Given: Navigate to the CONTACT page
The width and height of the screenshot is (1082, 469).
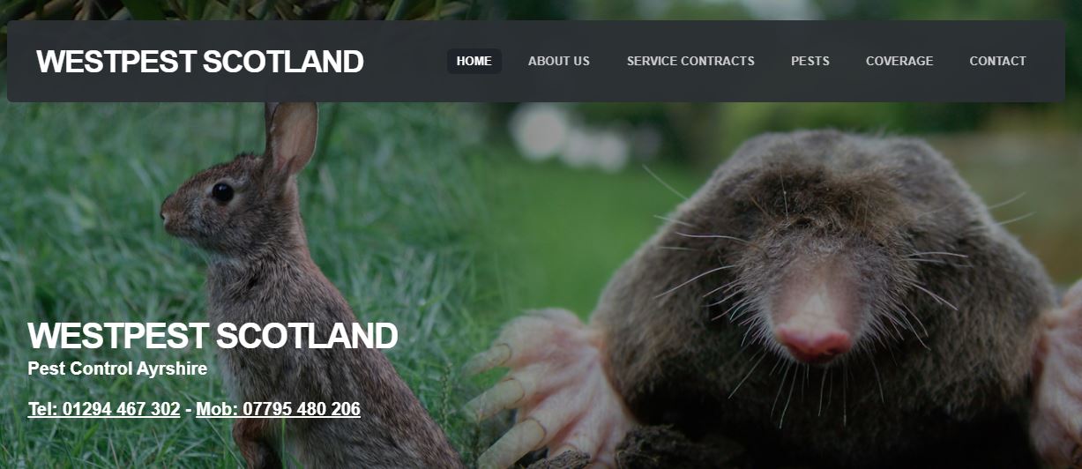Looking at the screenshot, I should click(x=997, y=61).
